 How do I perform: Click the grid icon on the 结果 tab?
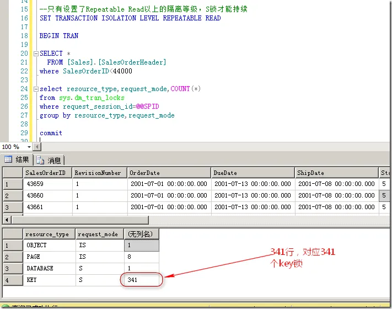point(8,160)
